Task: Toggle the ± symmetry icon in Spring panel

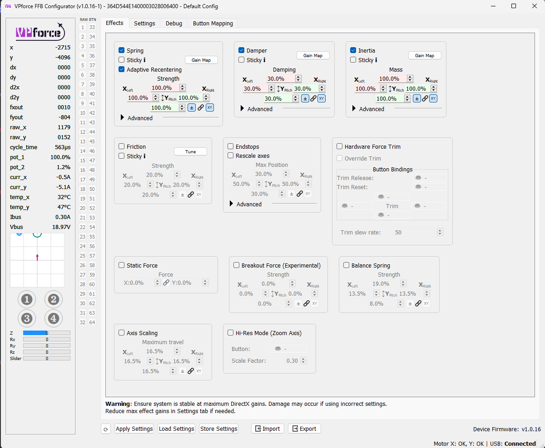Action: pos(192,107)
